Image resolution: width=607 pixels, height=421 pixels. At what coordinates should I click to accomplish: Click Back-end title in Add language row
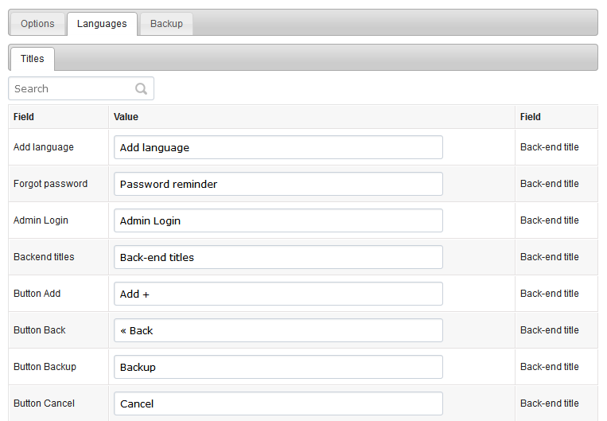(x=549, y=147)
